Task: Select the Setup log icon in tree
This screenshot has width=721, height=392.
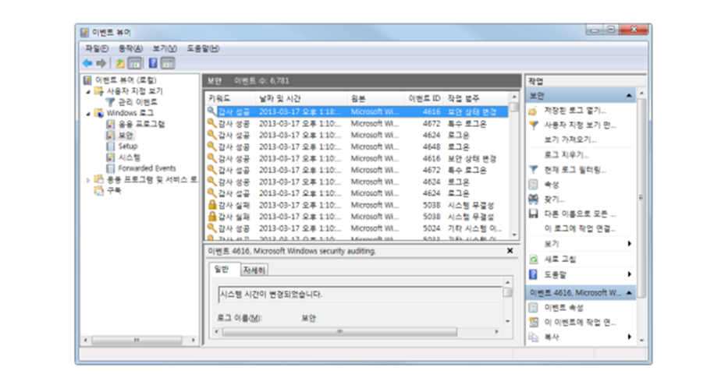Action: pyautogui.click(x=110, y=147)
